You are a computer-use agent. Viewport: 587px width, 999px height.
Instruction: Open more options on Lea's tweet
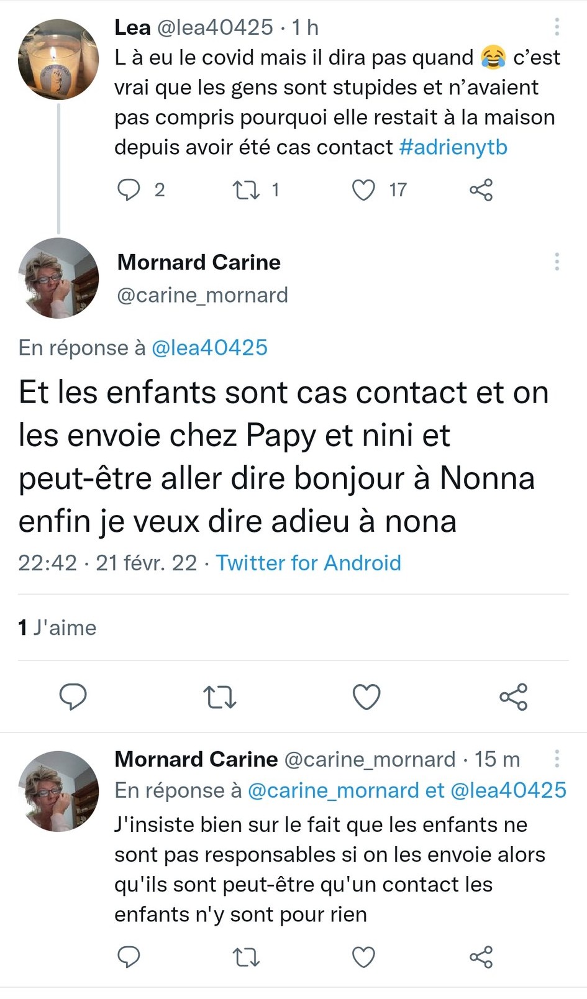tap(557, 27)
